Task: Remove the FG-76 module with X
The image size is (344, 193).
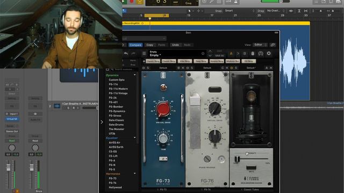Action: tap(227, 68)
